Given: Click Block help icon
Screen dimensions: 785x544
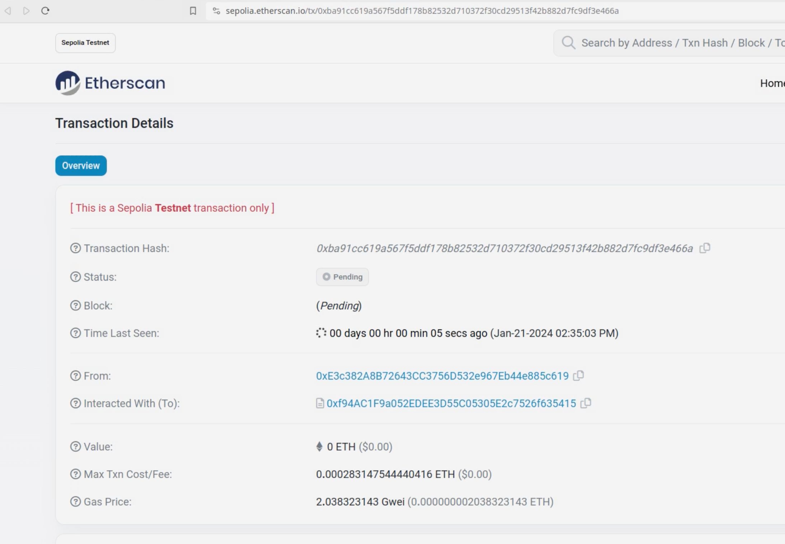Looking at the screenshot, I should pos(75,305).
